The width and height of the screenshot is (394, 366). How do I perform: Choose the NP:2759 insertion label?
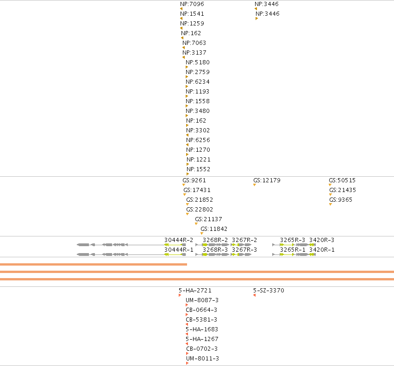pyautogui.click(x=198, y=72)
